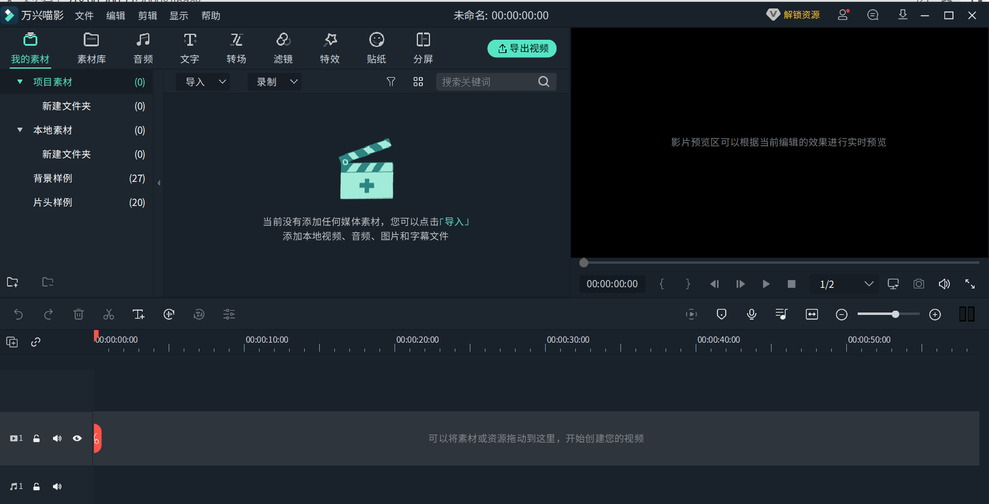Collapse the 项目素材 tree node

(x=20, y=82)
